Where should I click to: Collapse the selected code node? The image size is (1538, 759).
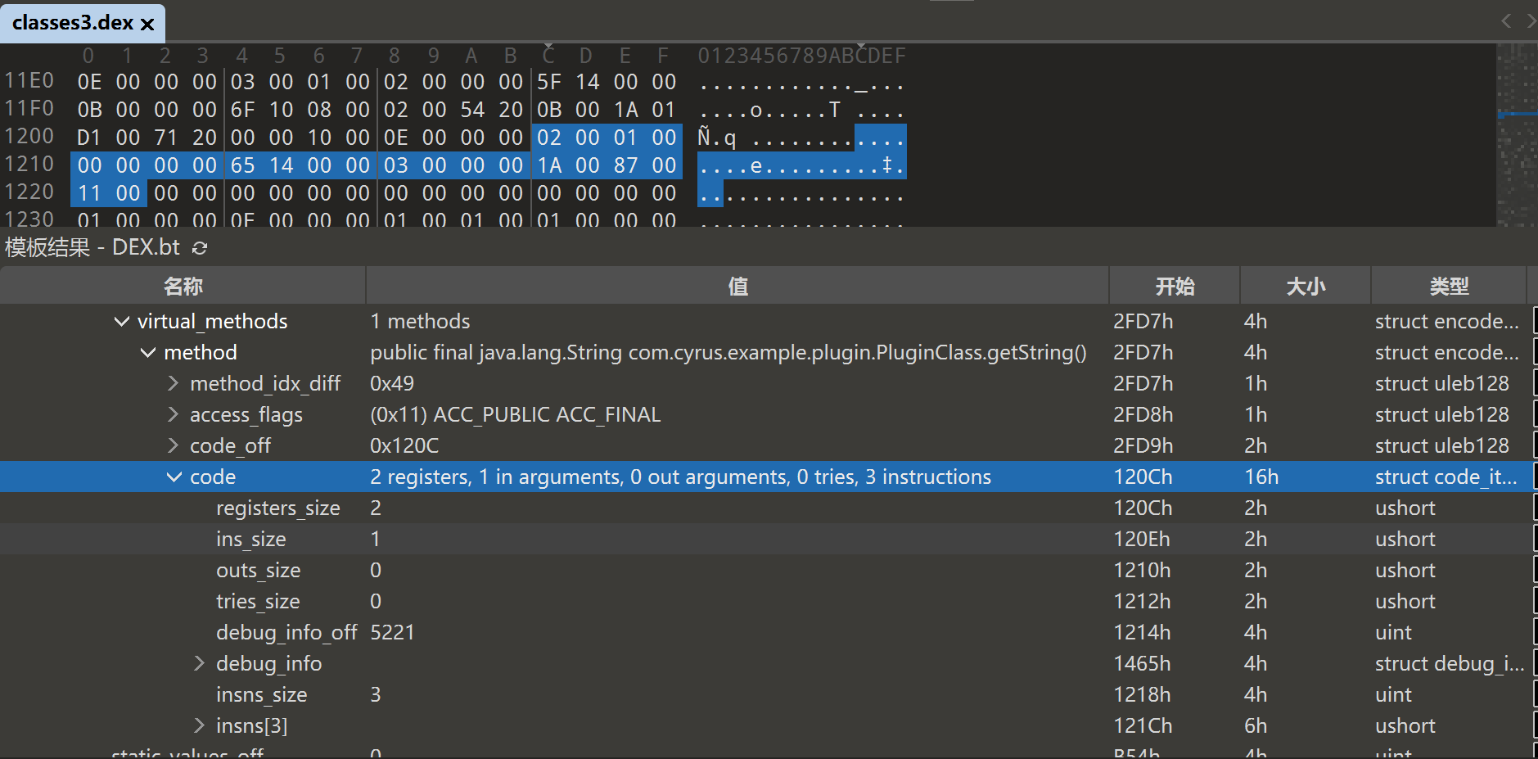click(174, 477)
